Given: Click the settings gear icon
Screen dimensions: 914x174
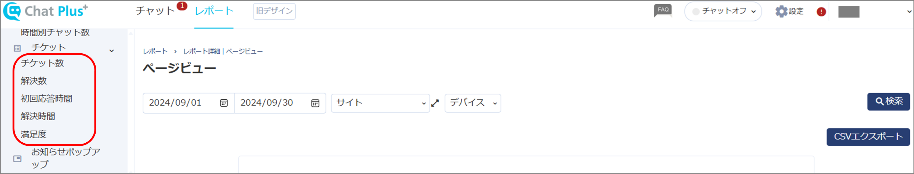Looking at the screenshot, I should click(781, 11).
